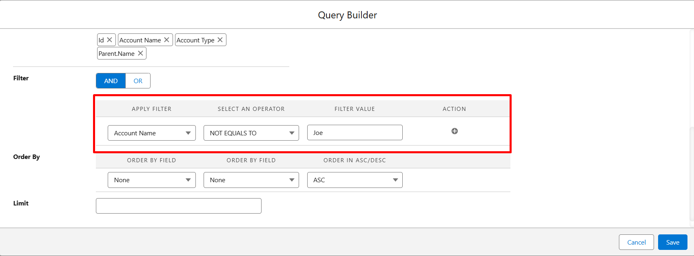This screenshot has height=256, width=694.
Task: Switch filter logic to OR
Action: point(138,81)
